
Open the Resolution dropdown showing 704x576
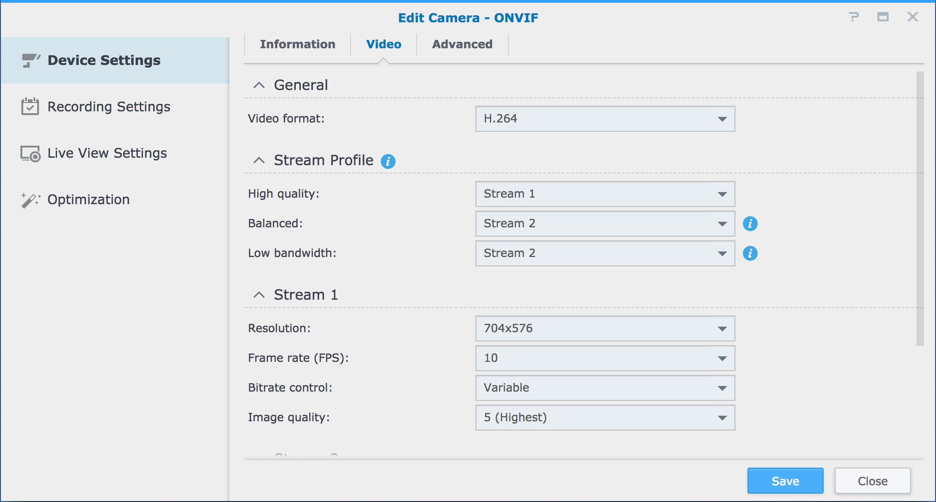point(604,328)
